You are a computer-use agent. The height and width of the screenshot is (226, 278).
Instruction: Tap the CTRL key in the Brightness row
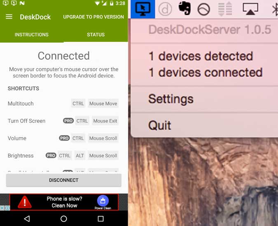pos(65,155)
